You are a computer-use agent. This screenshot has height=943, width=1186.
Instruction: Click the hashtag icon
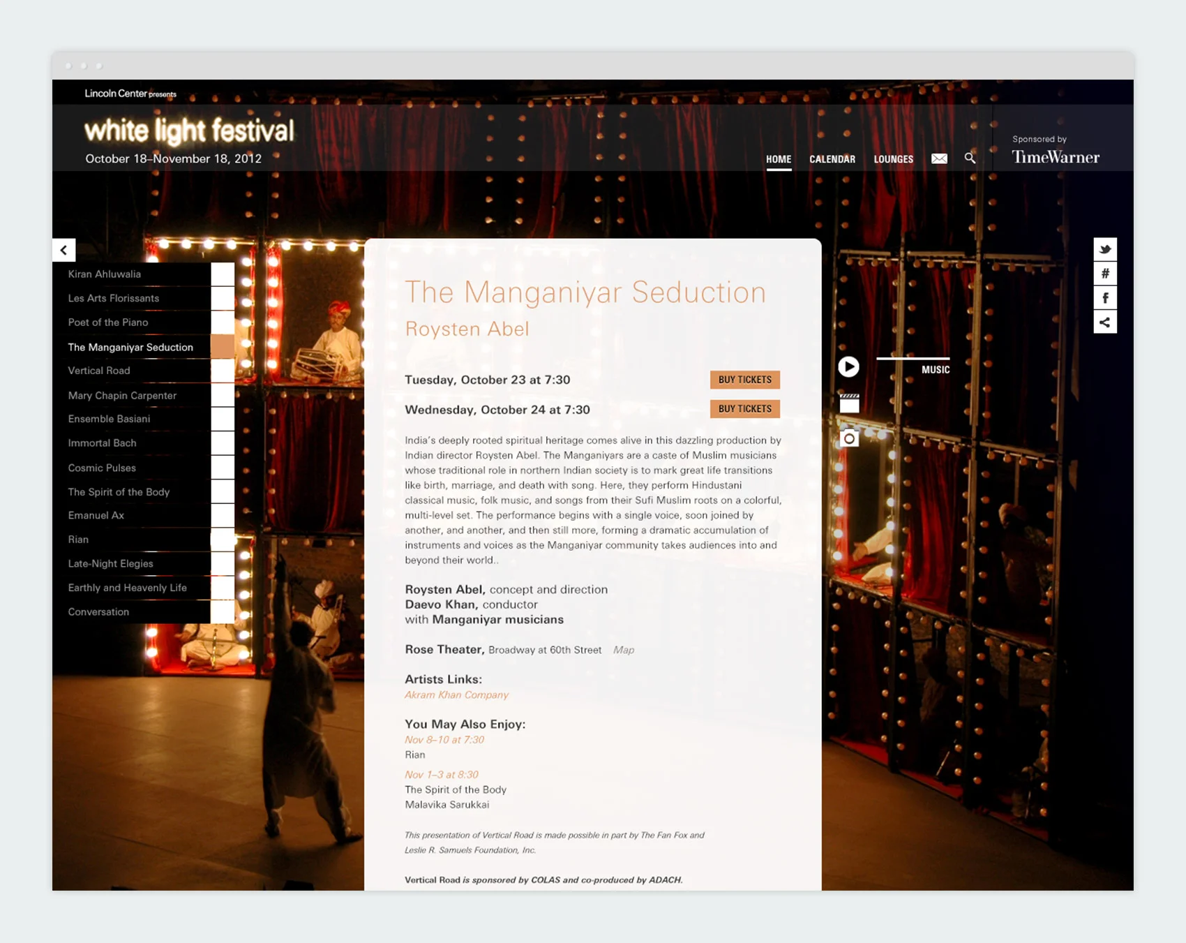(1105, 274)
